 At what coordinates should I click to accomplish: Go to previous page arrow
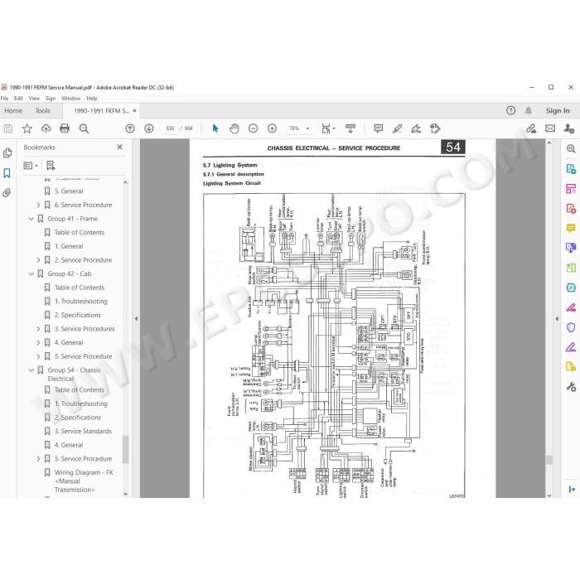[x=130, y=128]
